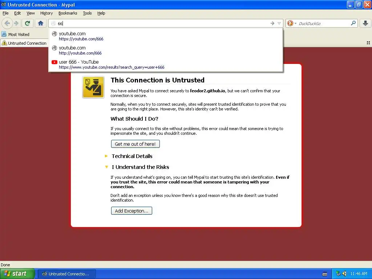Open the History menu
The width and height of the screenshot is (372, 279).
click(46, 13)
